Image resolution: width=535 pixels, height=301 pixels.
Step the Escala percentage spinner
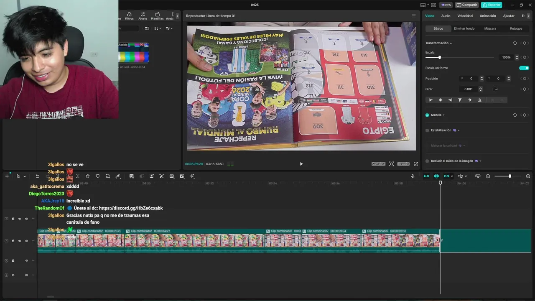tap(517, 57)
